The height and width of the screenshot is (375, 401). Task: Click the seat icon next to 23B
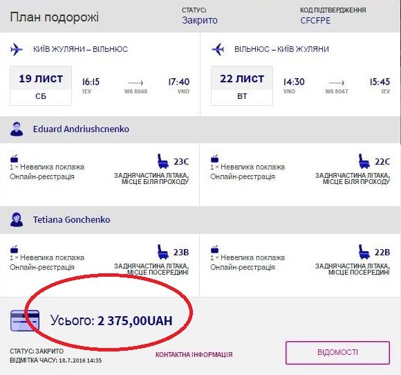pyautogui.click(x=162, y=252)
